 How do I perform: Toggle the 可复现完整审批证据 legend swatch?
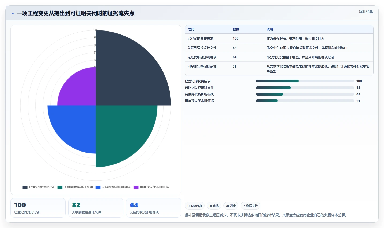(x=136, y=187)
